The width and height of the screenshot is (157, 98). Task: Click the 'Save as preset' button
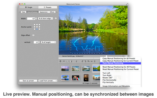tap(28, 81)
